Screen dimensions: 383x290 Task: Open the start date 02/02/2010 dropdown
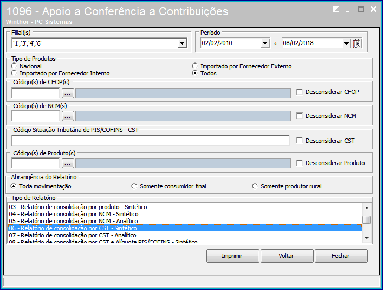[x=265, y=43]
